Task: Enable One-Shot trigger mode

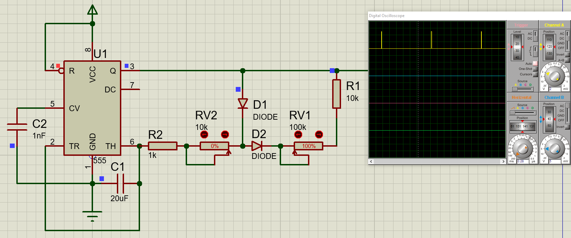Action: click(535, 69)
